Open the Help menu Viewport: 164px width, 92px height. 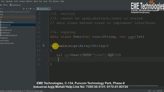pyautogui.click(x=62, y=1)
